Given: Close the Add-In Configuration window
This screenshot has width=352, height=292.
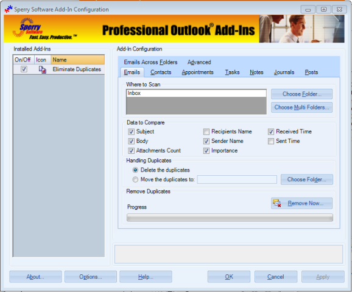Looking at the screenshot, I should click(339, 9).
